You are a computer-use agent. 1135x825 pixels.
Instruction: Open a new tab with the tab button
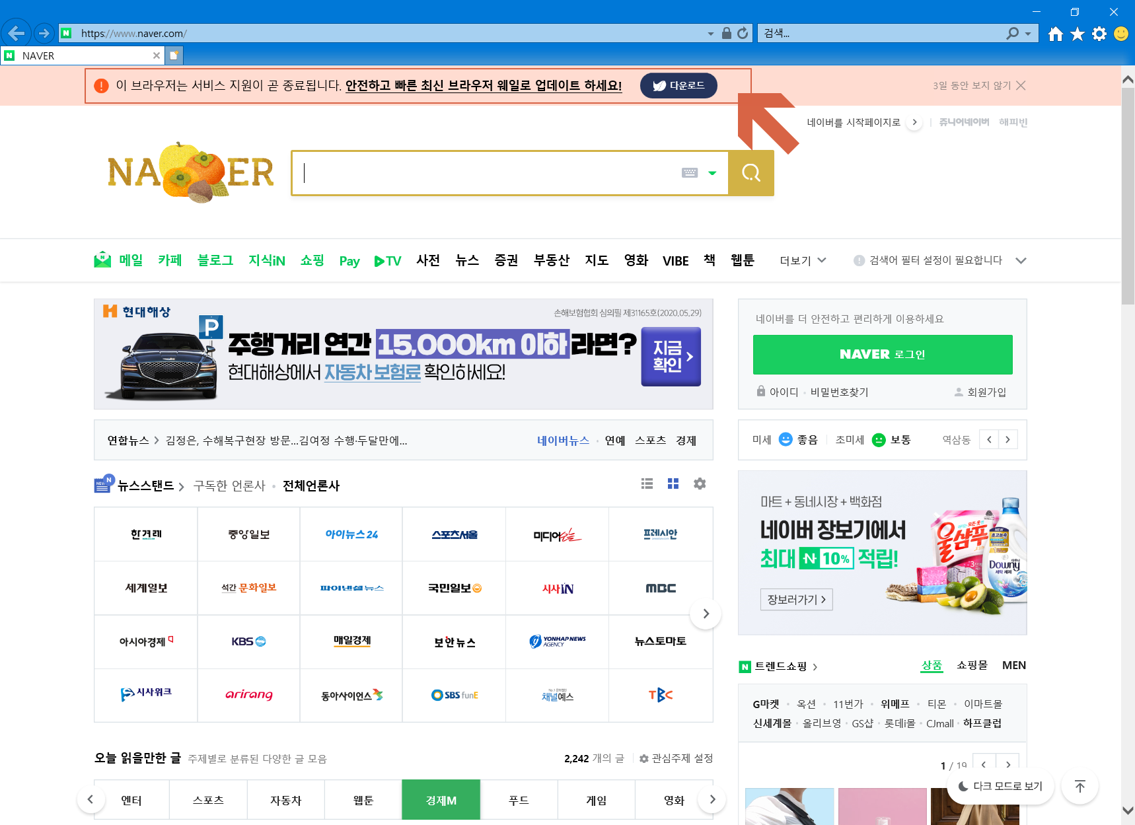tap(174, 55)
